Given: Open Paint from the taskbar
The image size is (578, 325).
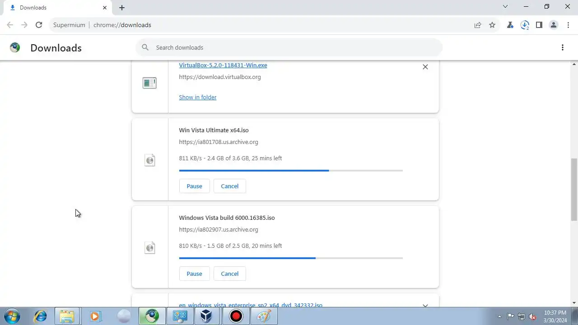Looking at the screenshot, I should tap(263, 316).
